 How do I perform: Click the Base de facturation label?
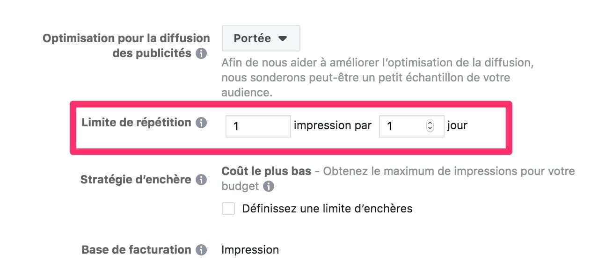[136, 250]
